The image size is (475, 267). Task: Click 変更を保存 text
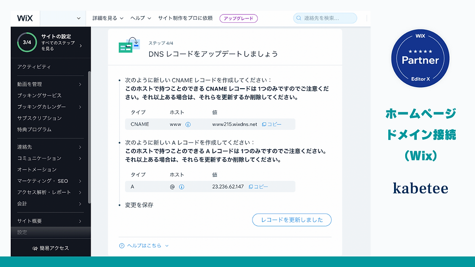coord(139,205)
